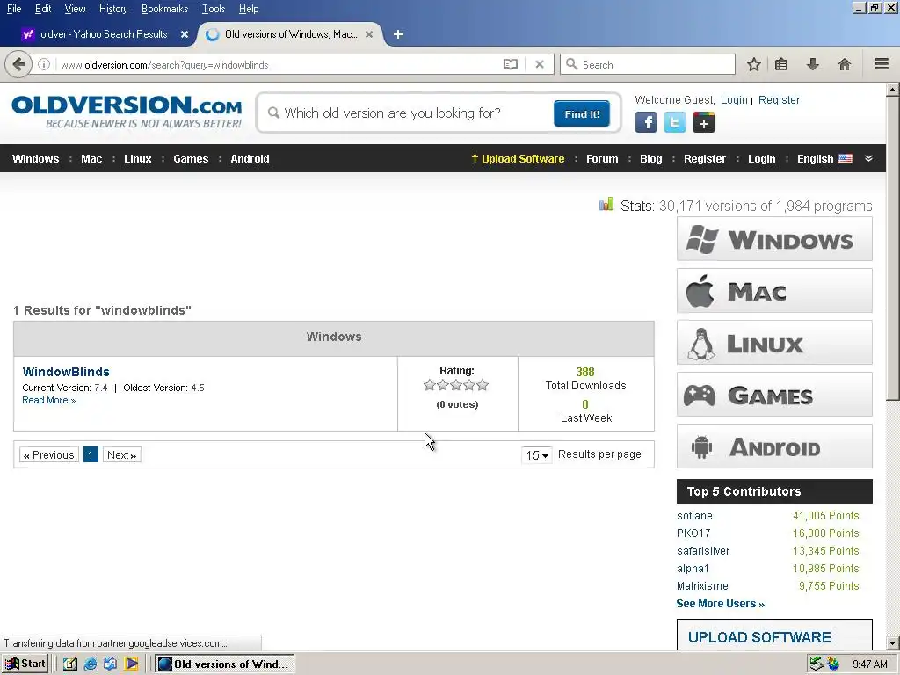Viewport: 900px width, 675px height.
Task: Open new tab with plus button
Action: 398,34
